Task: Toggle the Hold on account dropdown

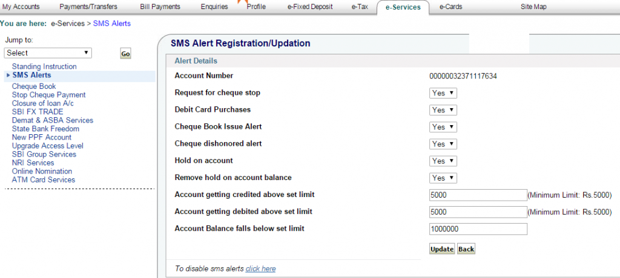Action: click(x=443, y=161)
